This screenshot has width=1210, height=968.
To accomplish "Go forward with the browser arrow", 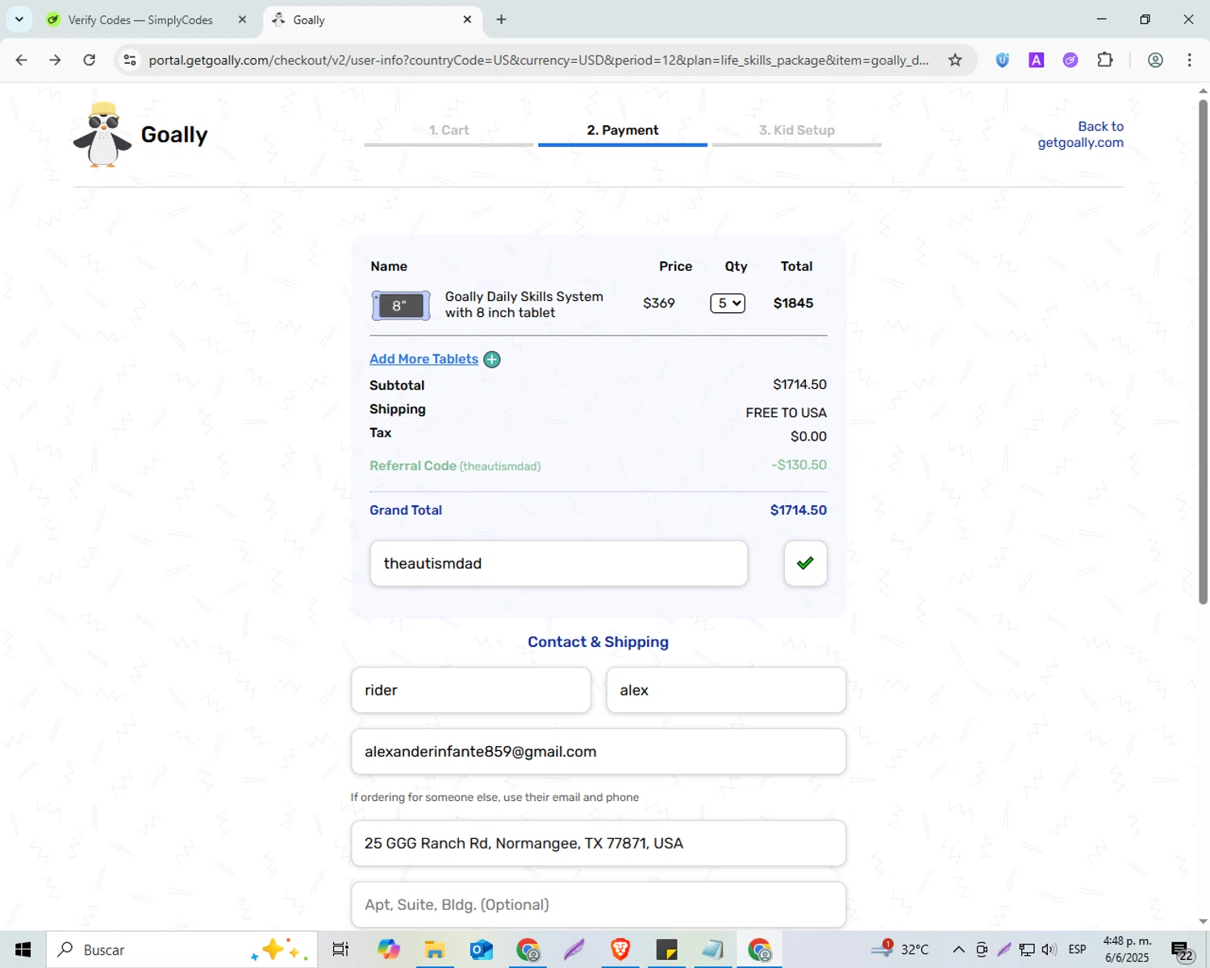I will pyautogui.click(x=55, y=60).
